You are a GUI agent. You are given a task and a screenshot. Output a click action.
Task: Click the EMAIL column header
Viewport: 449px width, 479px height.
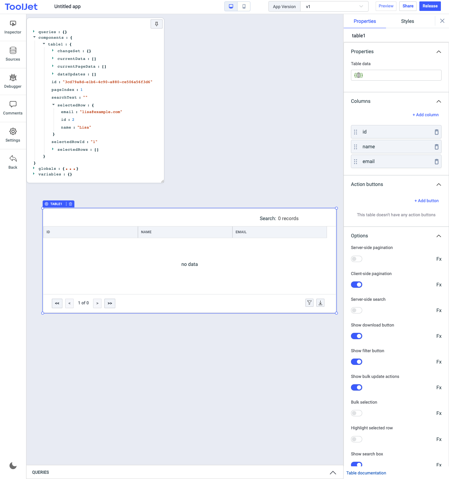(280, 232)
